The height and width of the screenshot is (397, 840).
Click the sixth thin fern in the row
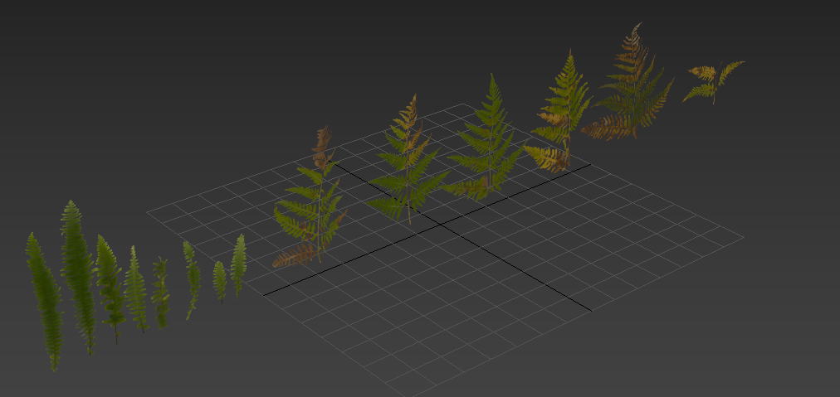[192, 278]
